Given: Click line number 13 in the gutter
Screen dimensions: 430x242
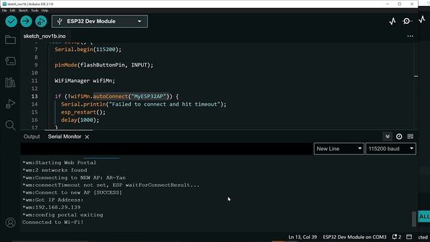Looking at the screenshot, I should point(34,96).
